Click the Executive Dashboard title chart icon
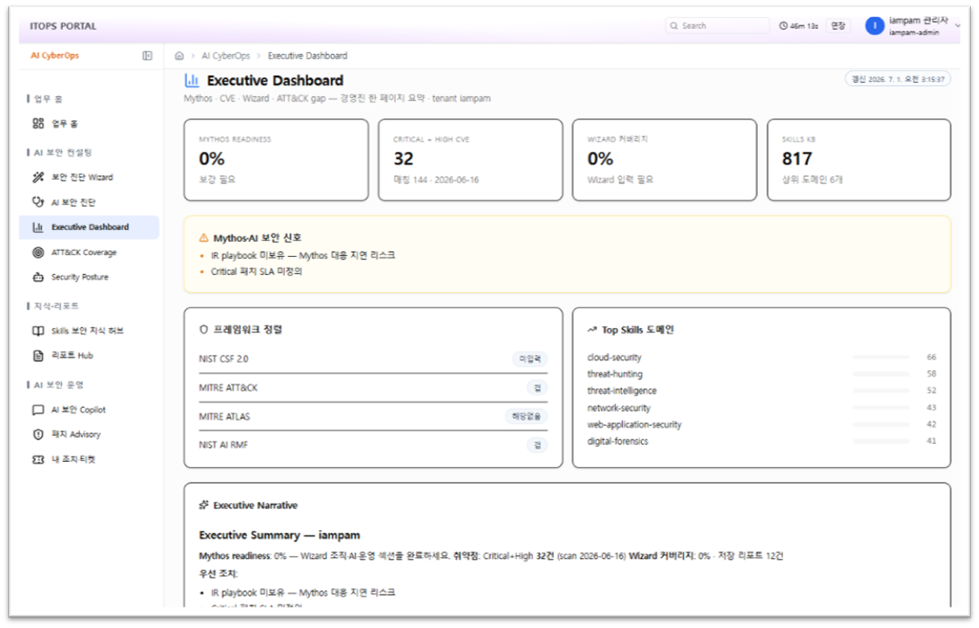 pos(191,81)
